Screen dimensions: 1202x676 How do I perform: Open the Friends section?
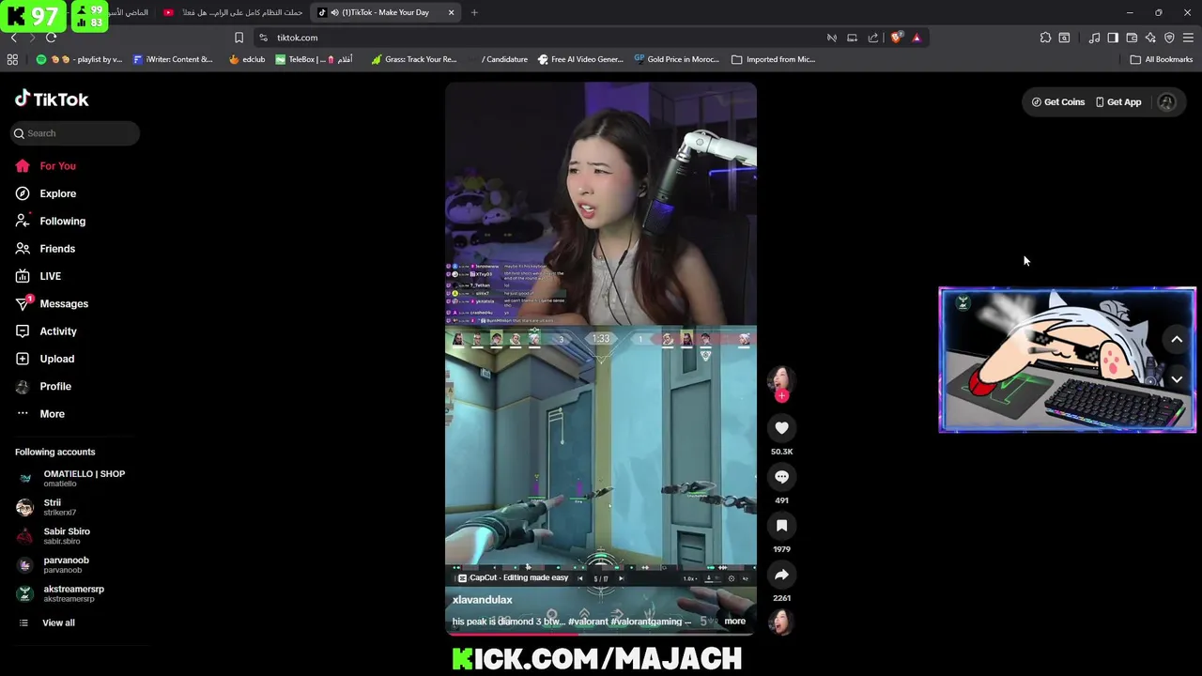point(45,249)
